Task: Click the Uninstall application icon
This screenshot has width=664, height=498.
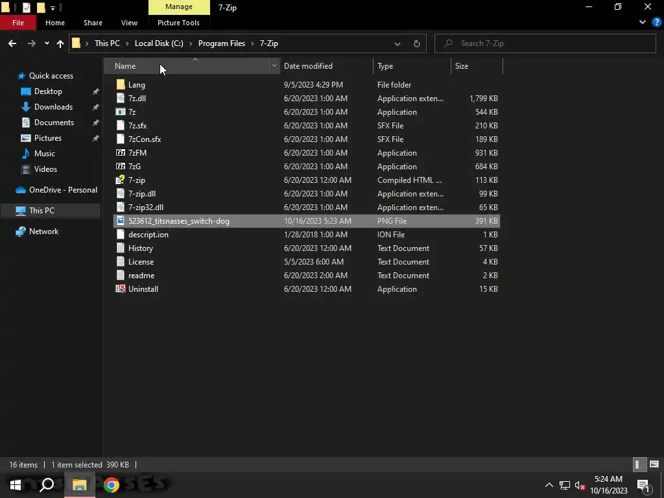Action: tap(121, 289)
